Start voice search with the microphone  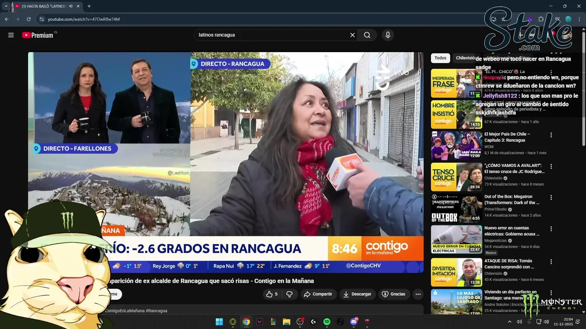coord(388,35)
